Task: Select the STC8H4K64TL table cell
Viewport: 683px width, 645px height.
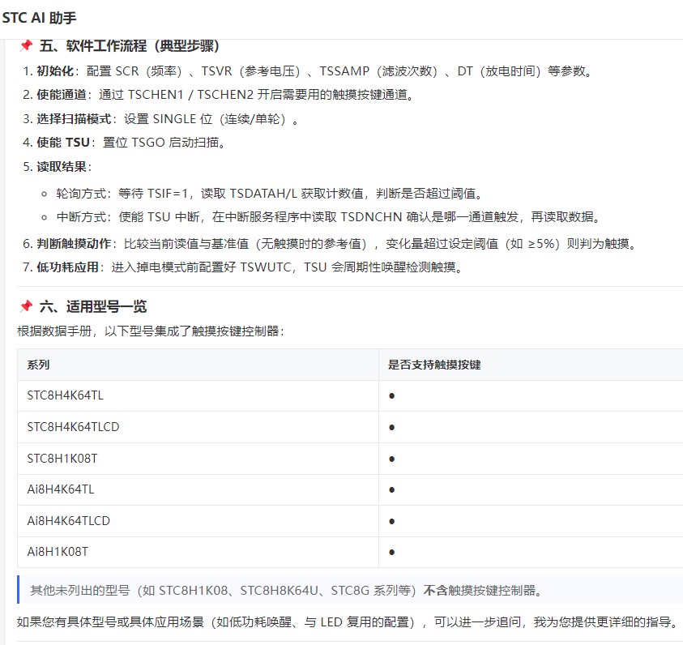Action: pos(198,395)
